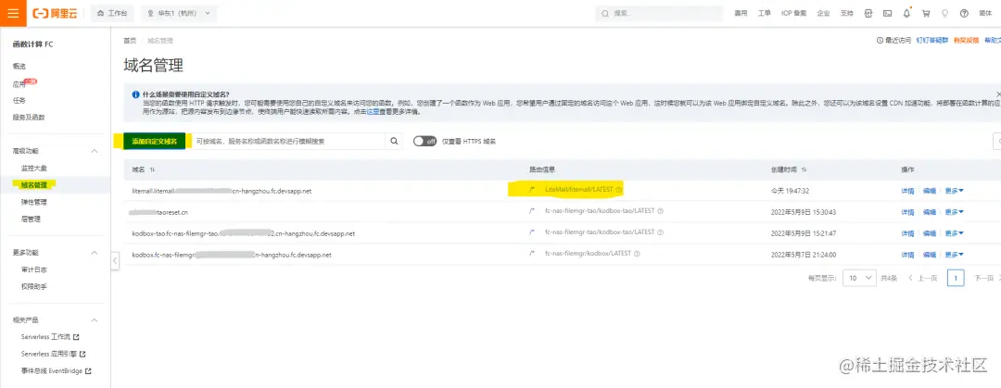Click 上一页 previous page
This screenshot has height=388, width=1001.
923,278
